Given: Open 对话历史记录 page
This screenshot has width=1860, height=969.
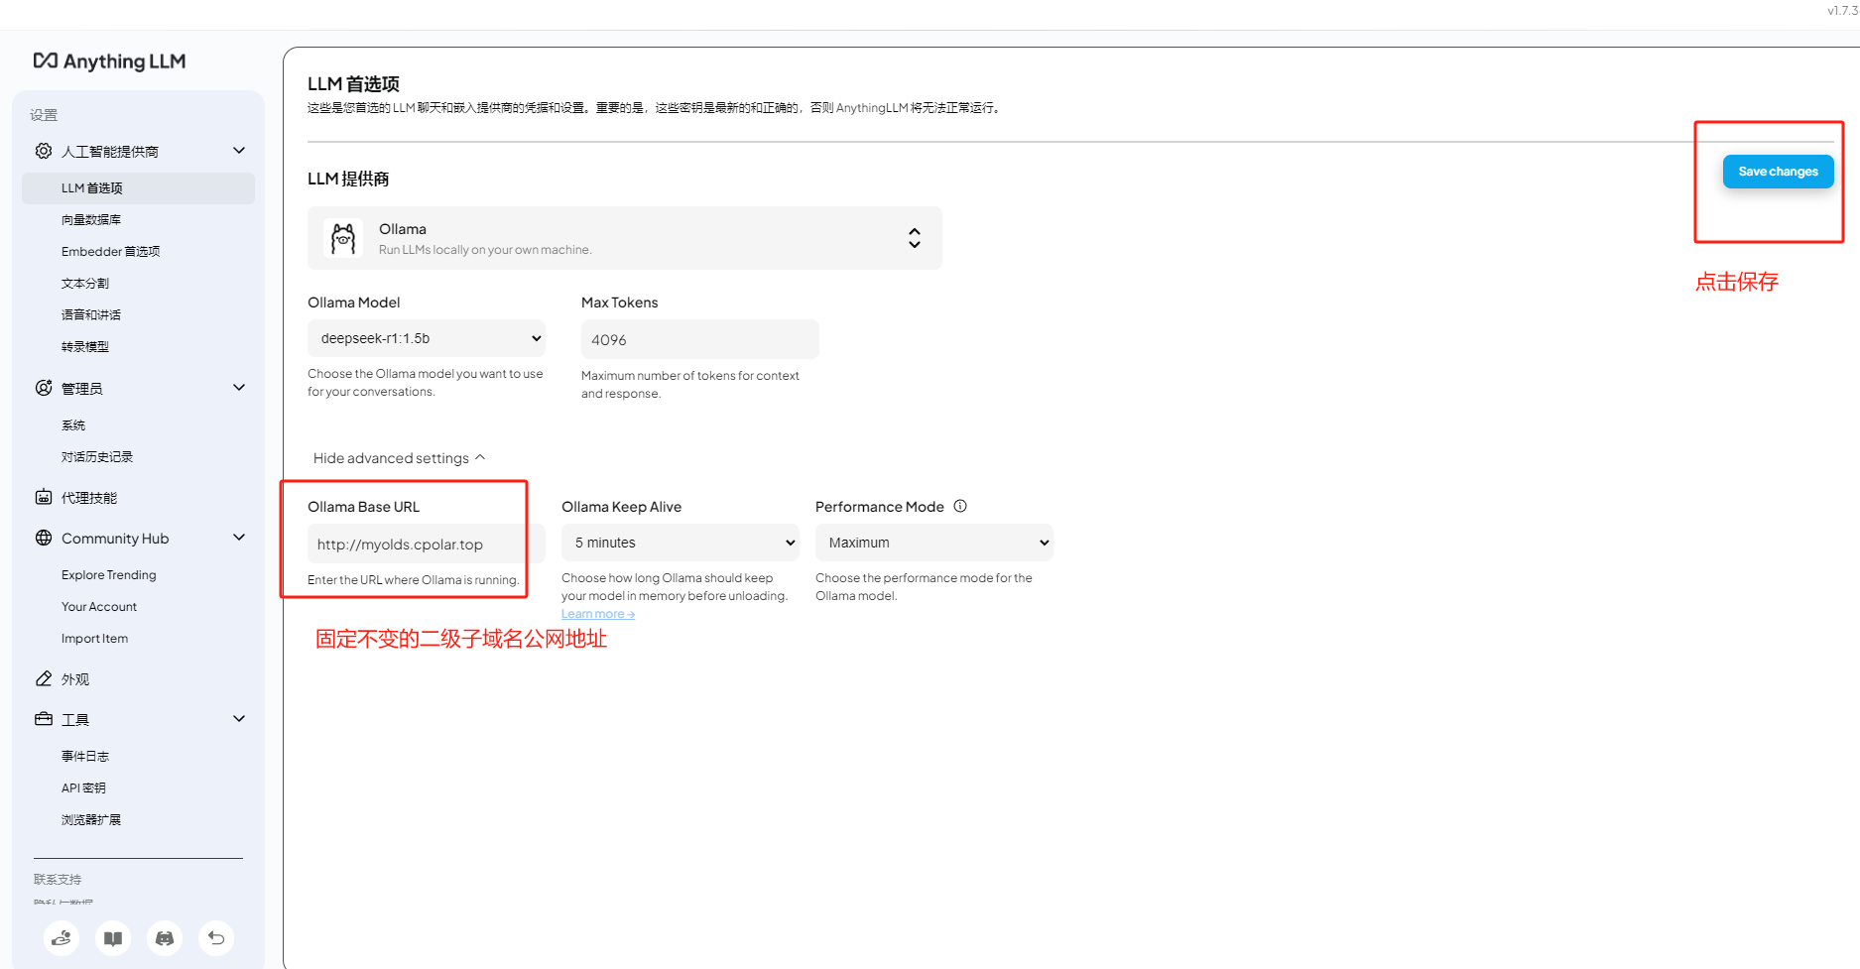Looking at the screenshot, I should point(97,457).
